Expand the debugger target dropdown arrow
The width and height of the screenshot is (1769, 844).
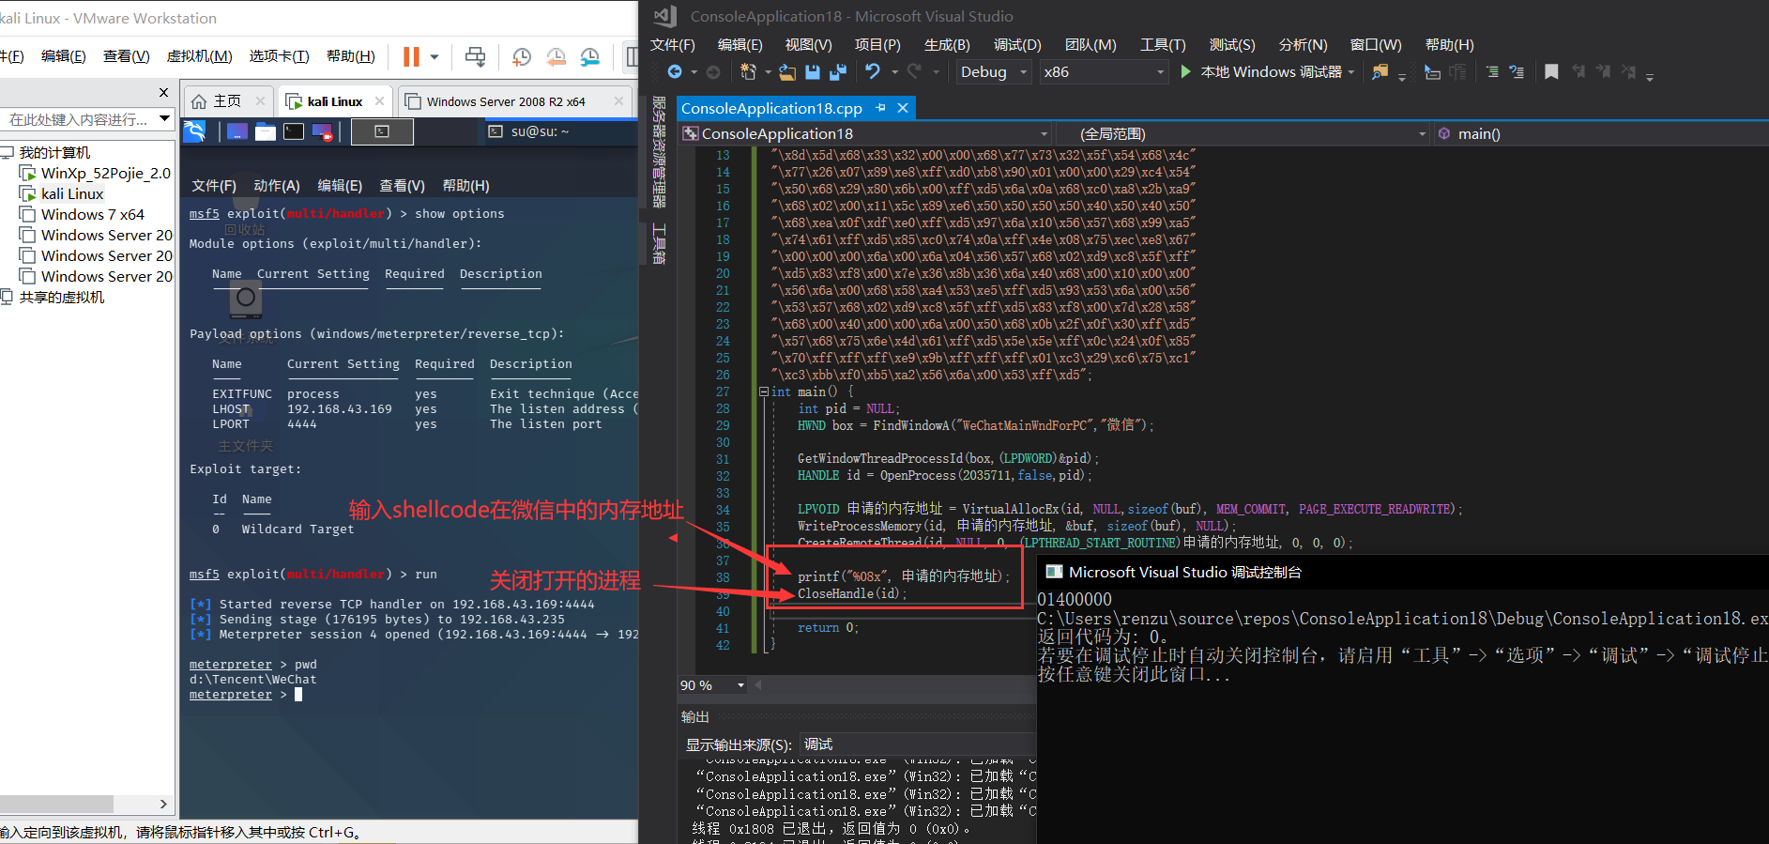coord(1351,72)
